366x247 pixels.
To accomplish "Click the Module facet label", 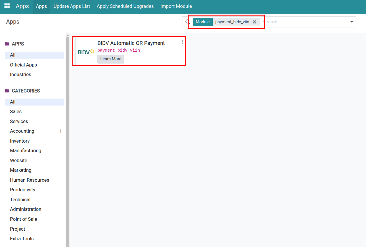I will (203, 22).
